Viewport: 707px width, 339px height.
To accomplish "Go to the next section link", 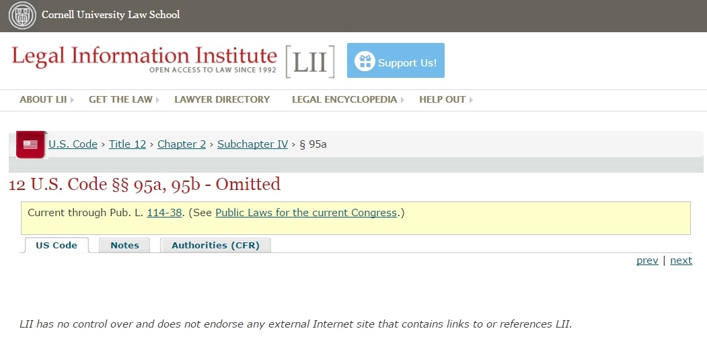I will point(681,260).
